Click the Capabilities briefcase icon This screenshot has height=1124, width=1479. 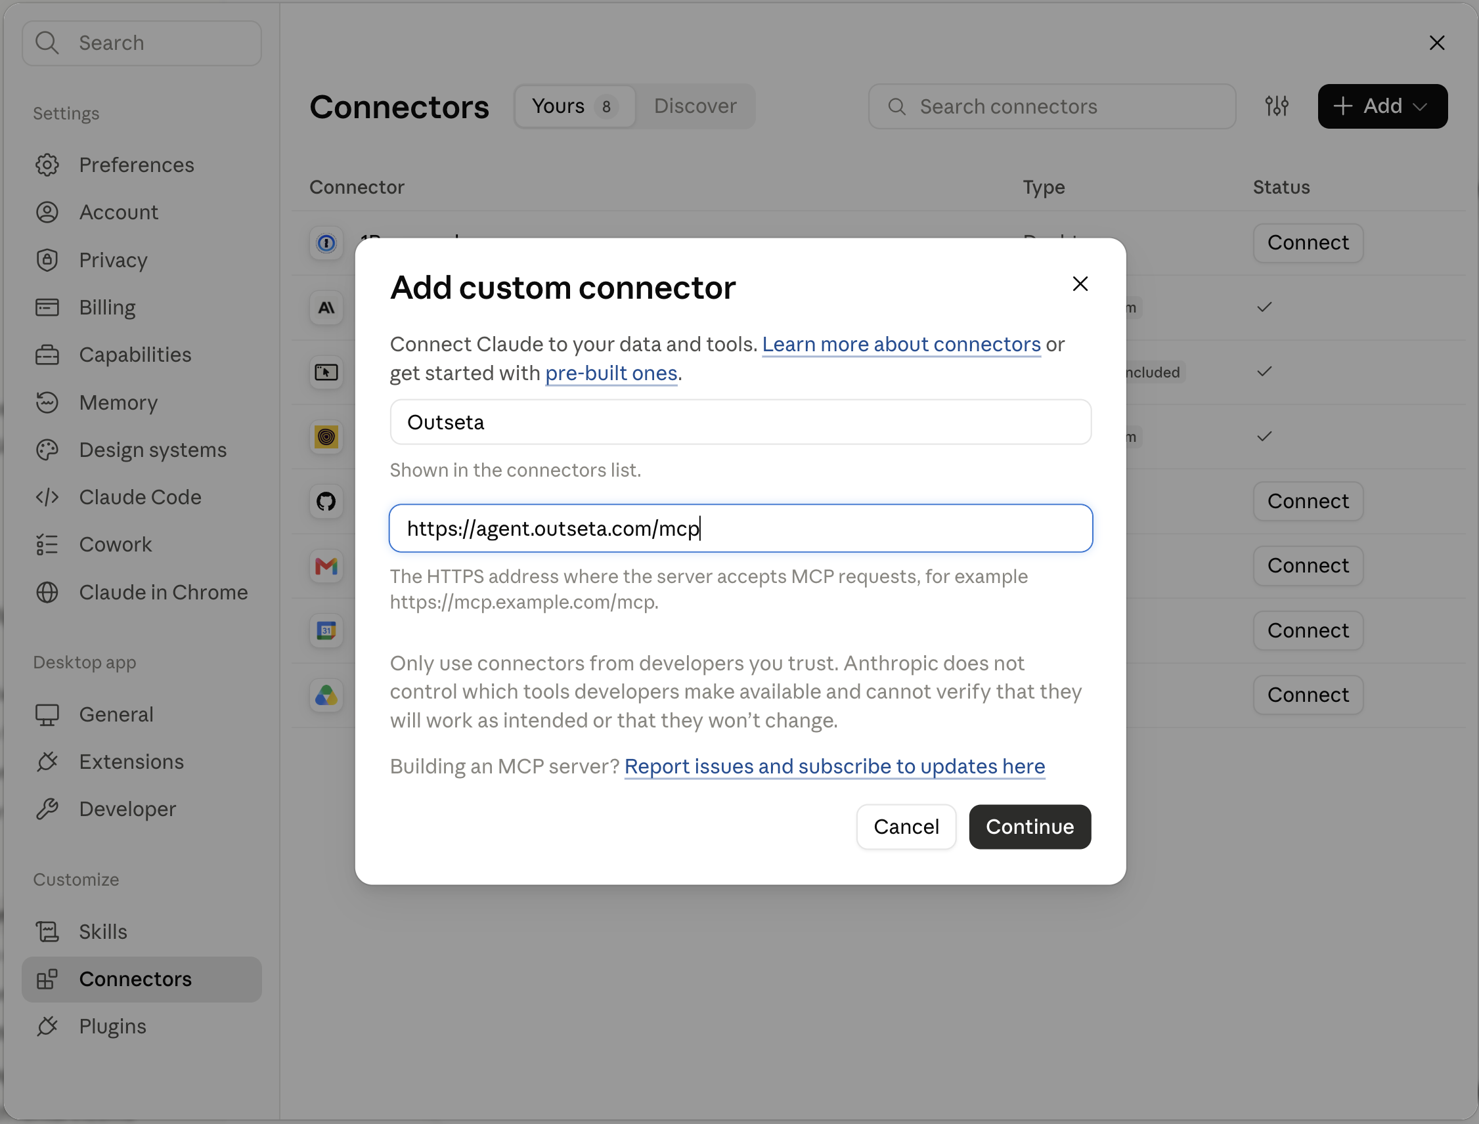(x=47, y=355)
